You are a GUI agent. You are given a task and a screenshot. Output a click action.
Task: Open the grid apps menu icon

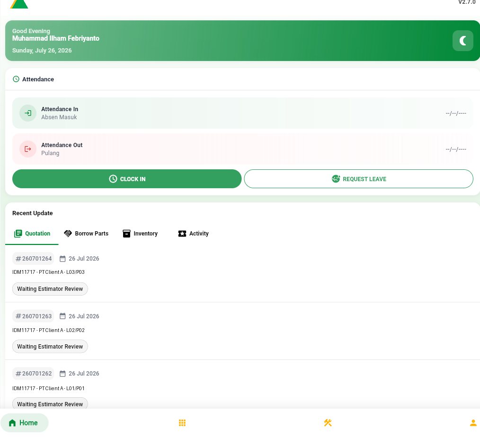[182, 423]
